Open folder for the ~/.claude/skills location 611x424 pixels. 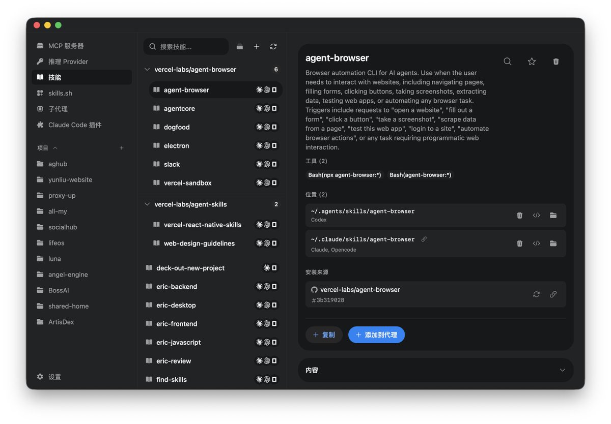[x=553, y=244]
